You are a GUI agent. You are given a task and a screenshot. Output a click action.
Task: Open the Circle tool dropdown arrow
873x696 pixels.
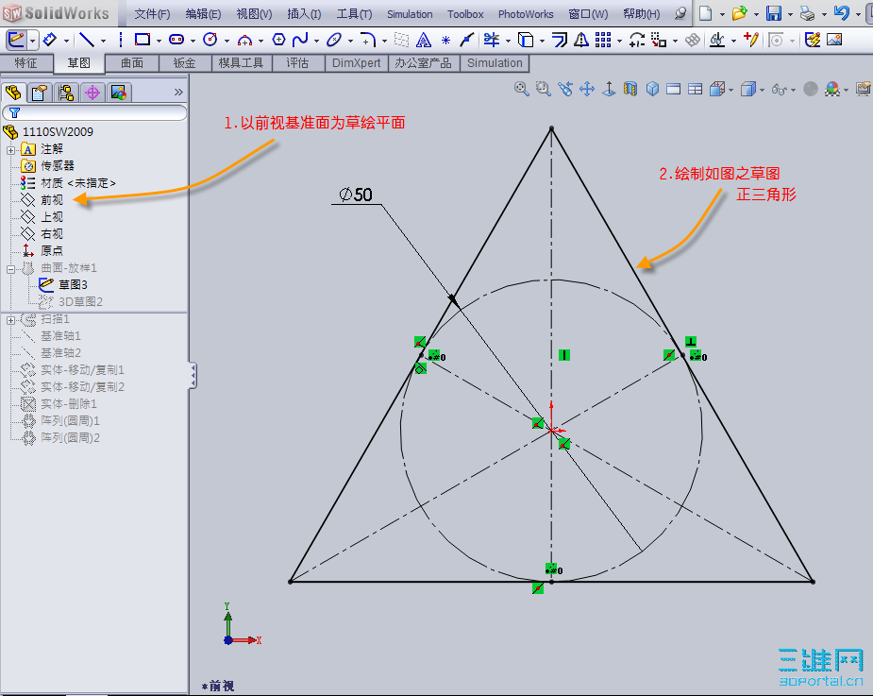(227, 41)
